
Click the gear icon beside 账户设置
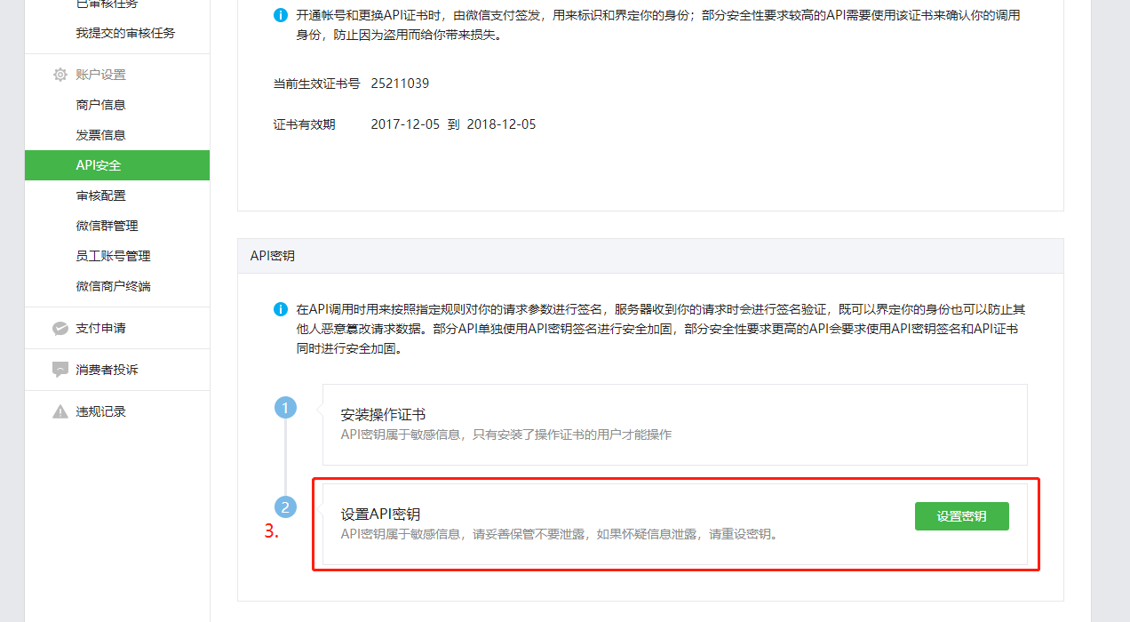click(x=60, y=75)
